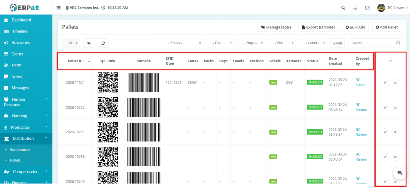
Task: Open the chat bubble widget
Action: (x=399, y=173)
